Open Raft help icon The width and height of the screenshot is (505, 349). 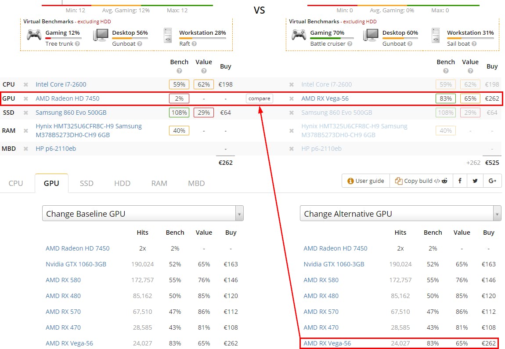coord(194,44)
